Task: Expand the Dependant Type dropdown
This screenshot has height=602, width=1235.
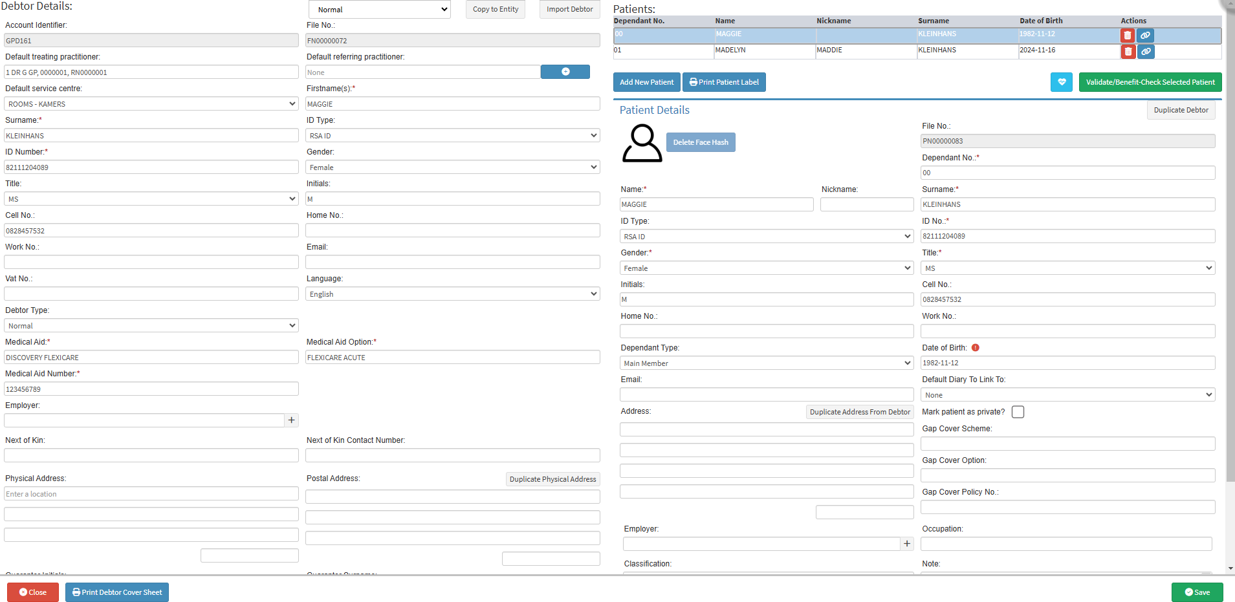Action: point(767,363)
